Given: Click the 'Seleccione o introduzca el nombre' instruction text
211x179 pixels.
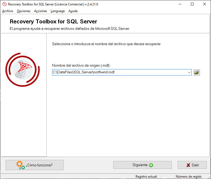Looking at the screenshot, I should coord(107,44).
